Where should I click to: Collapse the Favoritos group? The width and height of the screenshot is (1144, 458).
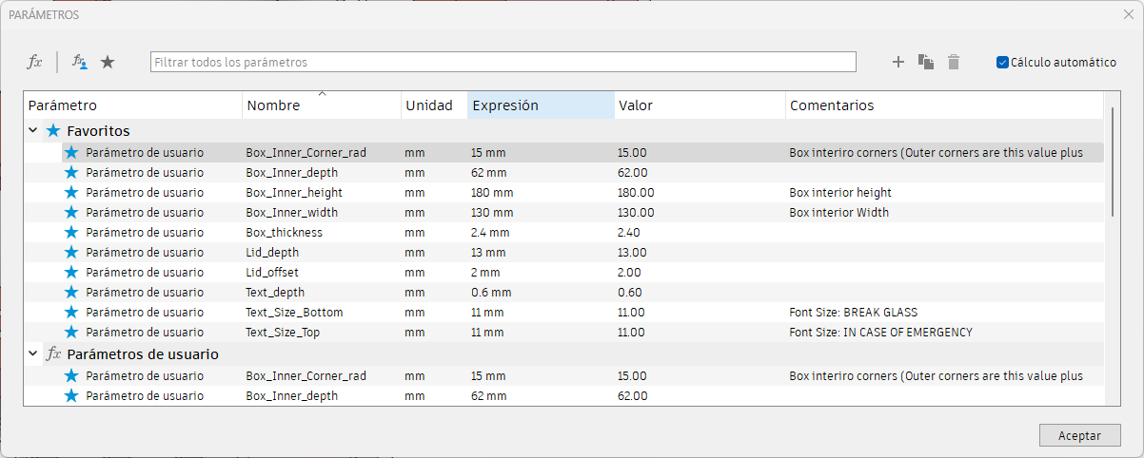tap(33, 131)
